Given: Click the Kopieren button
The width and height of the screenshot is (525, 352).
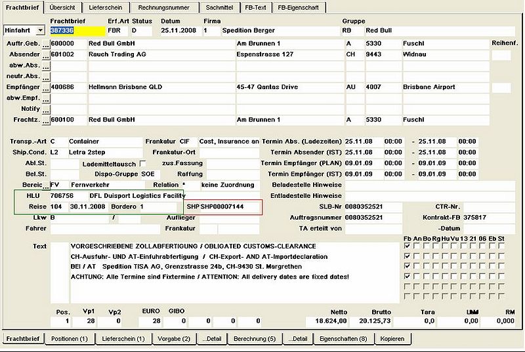Looking at the screenshot, I should (x=392, y=339).
